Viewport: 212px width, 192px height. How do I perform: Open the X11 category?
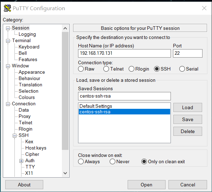coord(29,173)
